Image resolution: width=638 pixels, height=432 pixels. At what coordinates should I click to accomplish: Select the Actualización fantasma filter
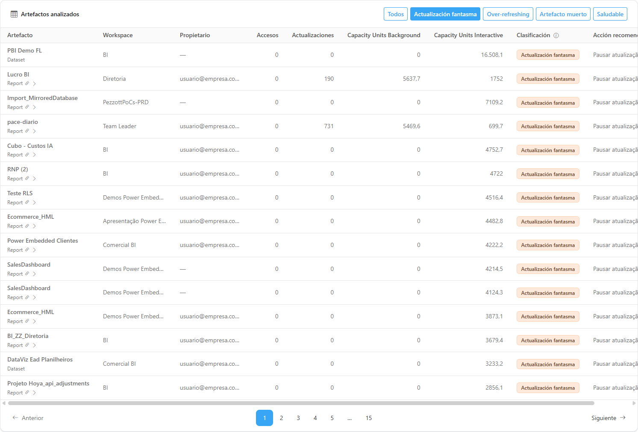click(445, 14)
